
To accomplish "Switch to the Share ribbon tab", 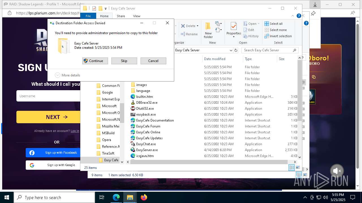I will click(121, 16).
